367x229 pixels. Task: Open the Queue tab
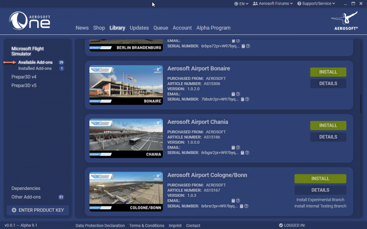[161, 28]
